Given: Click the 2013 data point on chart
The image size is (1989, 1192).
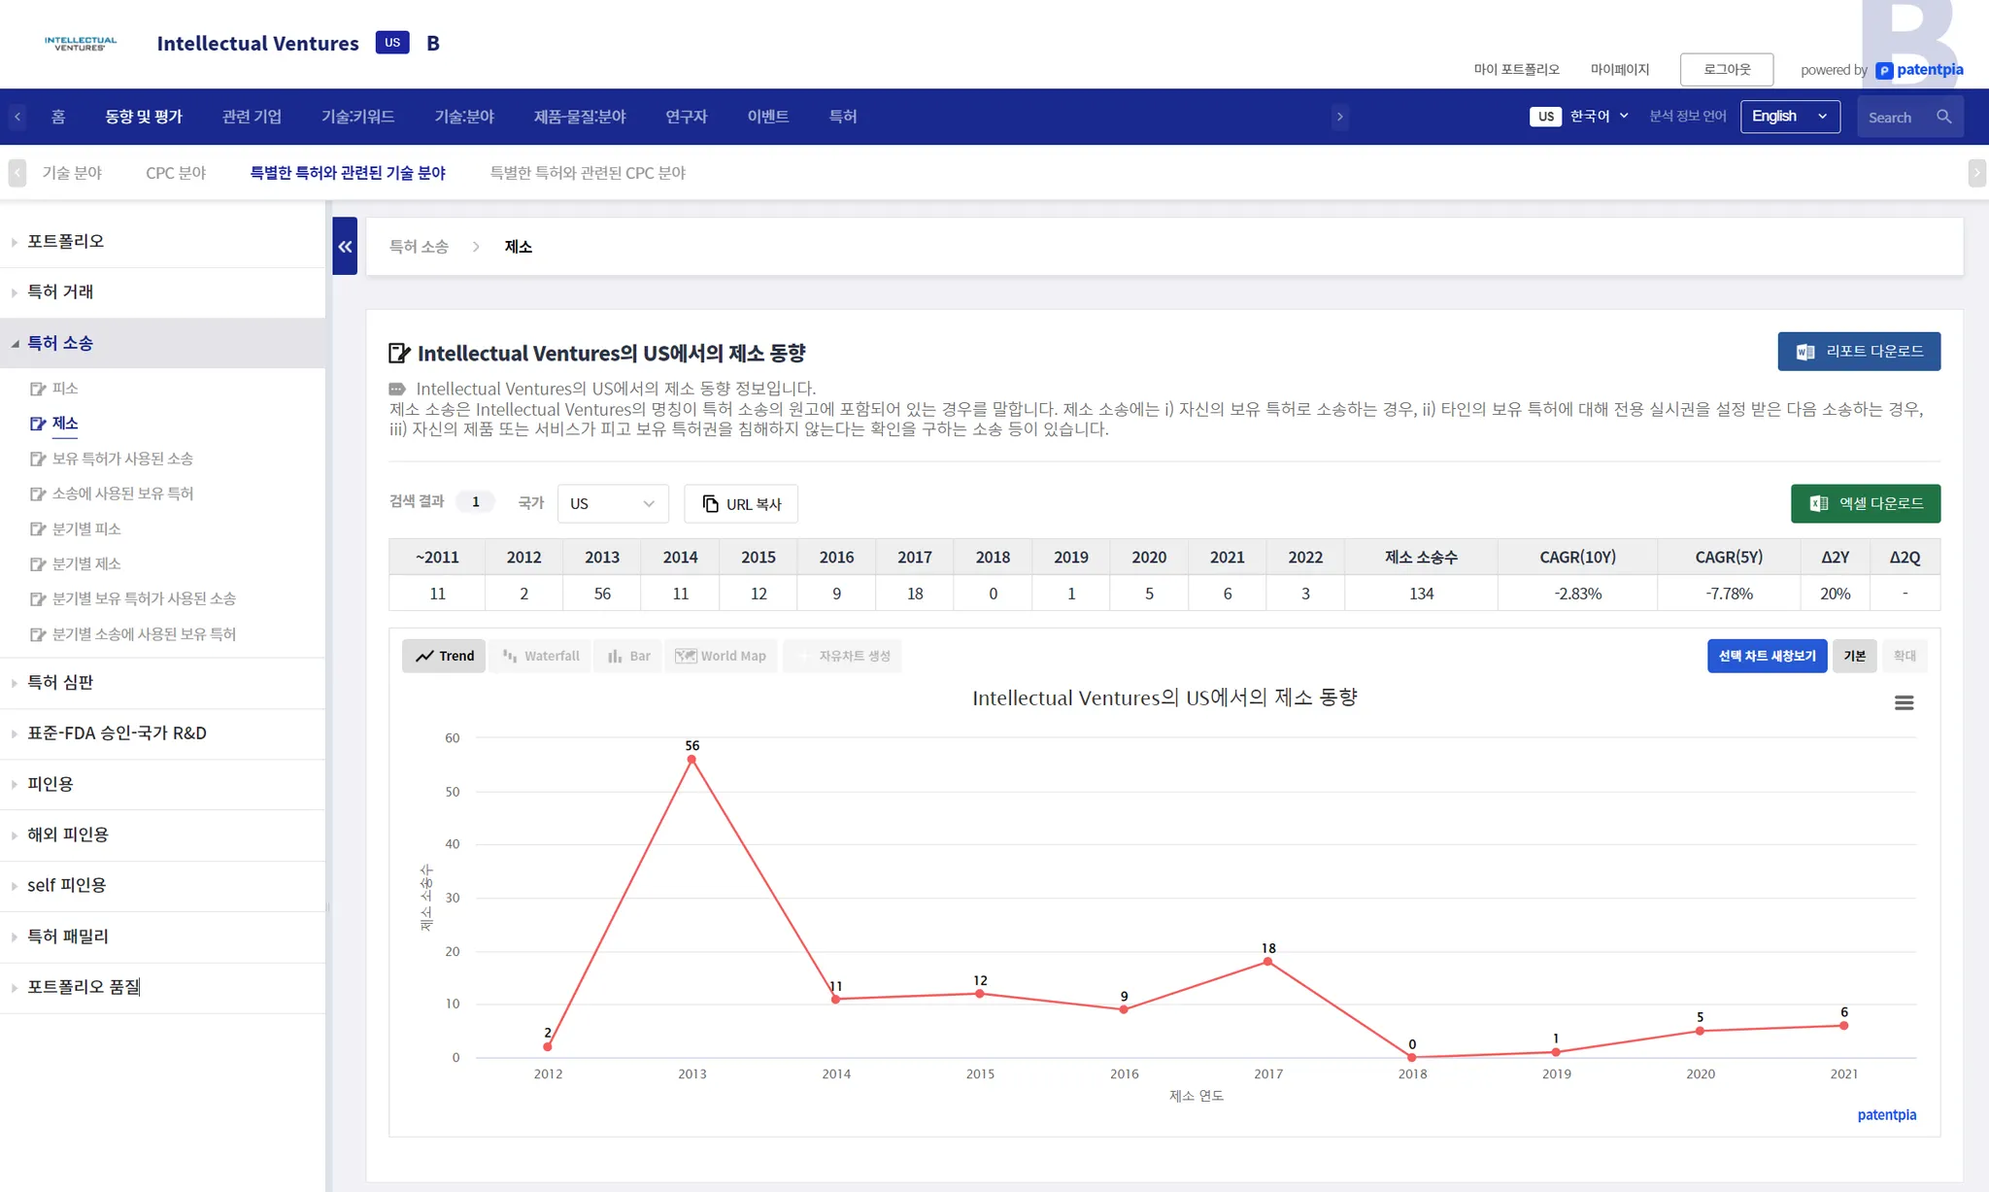Looking at the screenshot, I should click(691, 760).
